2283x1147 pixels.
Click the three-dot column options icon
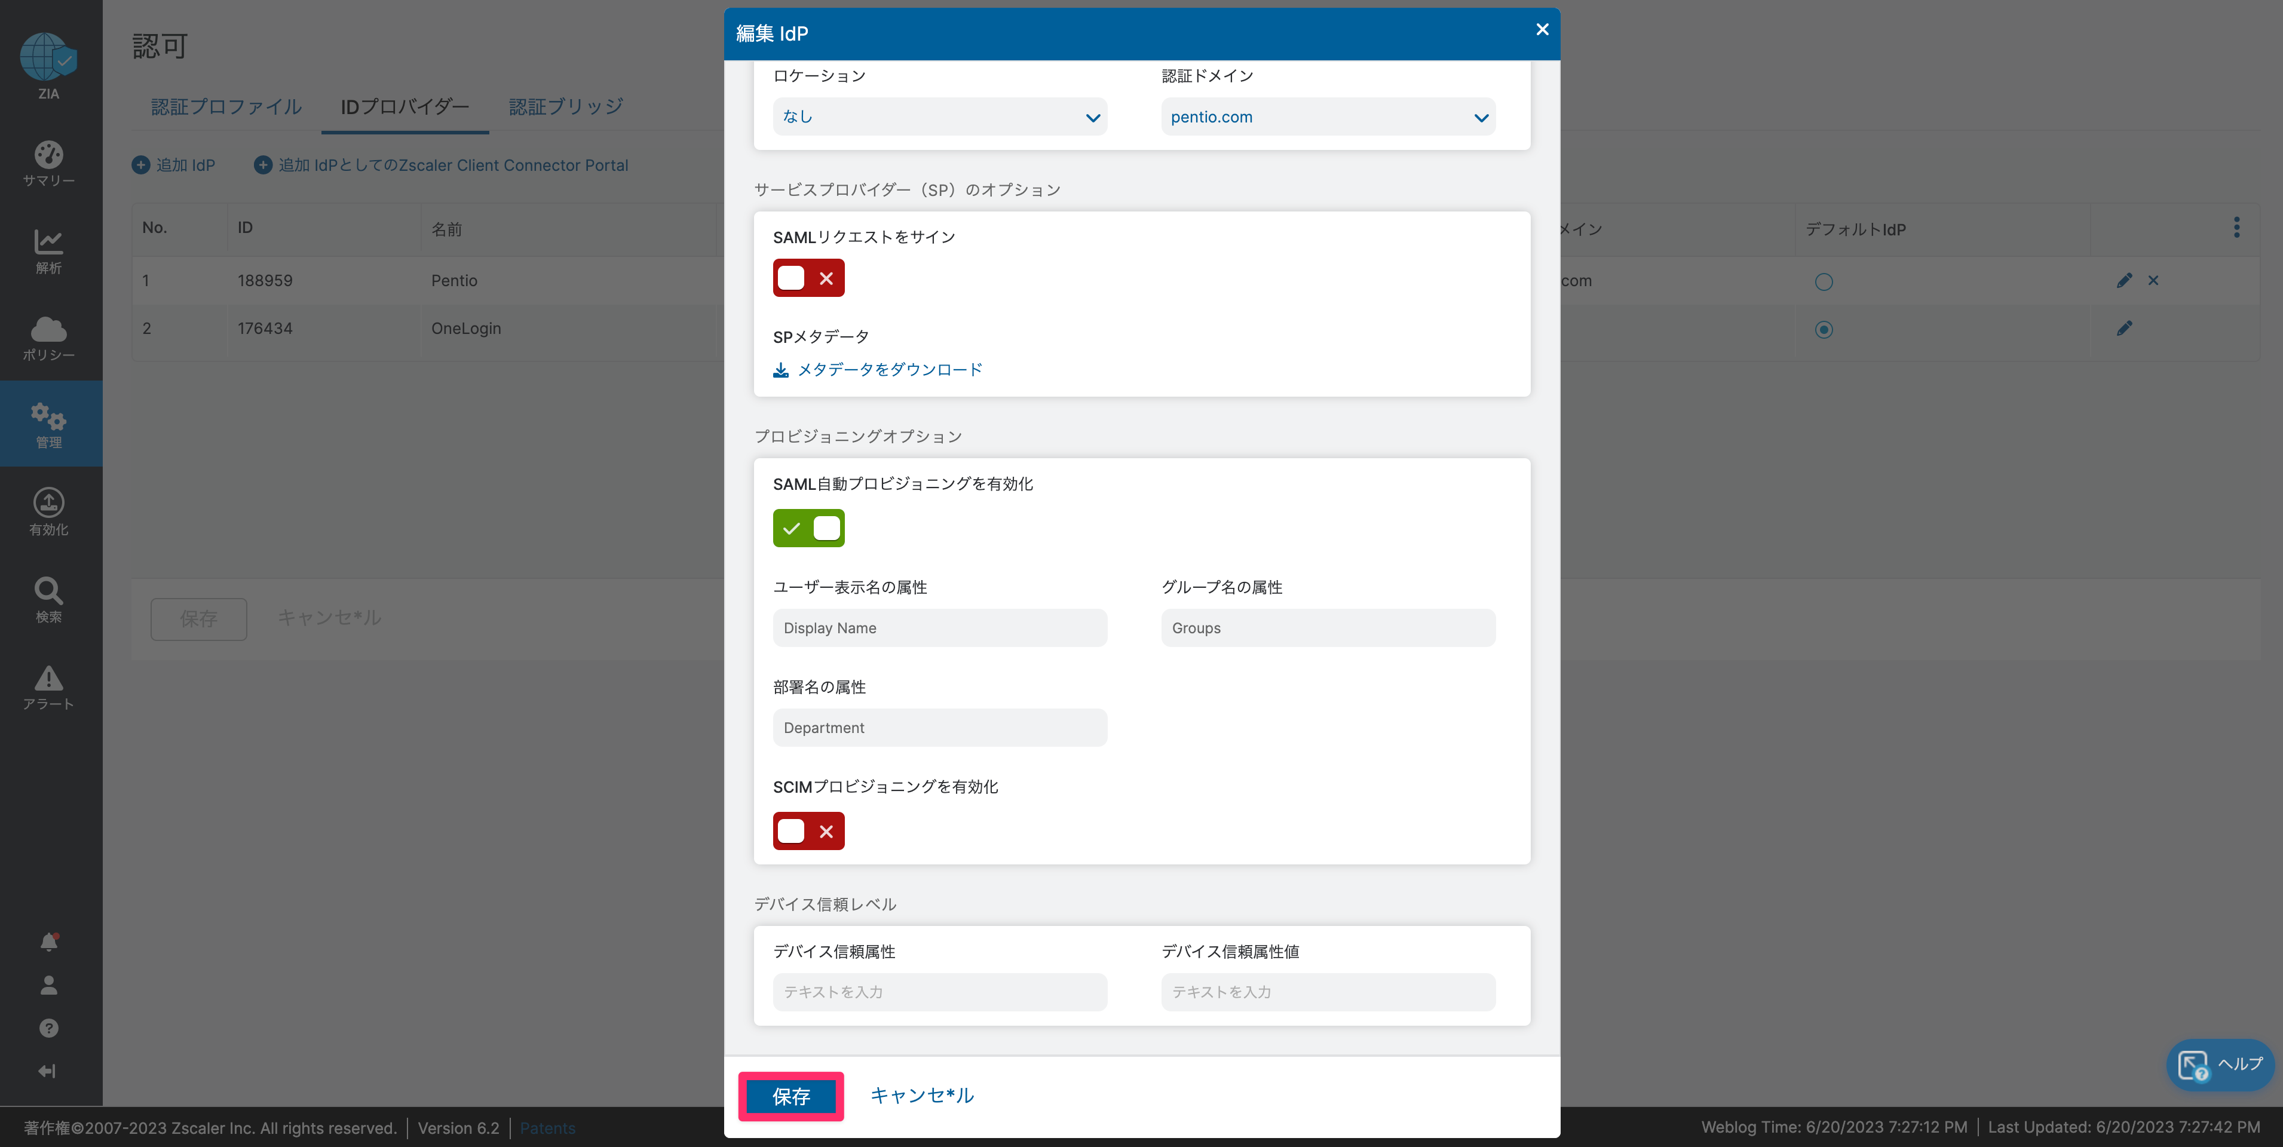pyautogui.click(x=2236, y=228)
